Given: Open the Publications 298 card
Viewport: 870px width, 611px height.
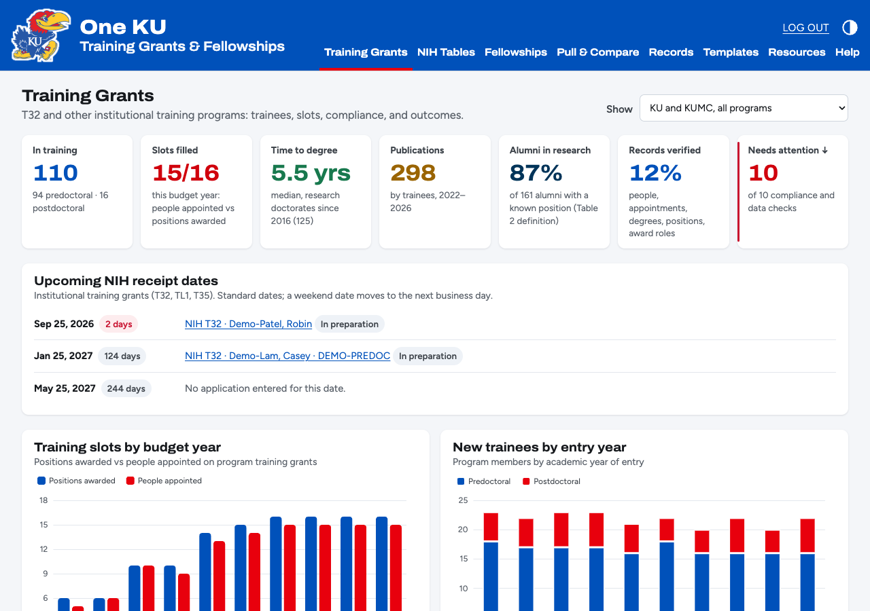Looking at the screenshot, I should [435, 191].
